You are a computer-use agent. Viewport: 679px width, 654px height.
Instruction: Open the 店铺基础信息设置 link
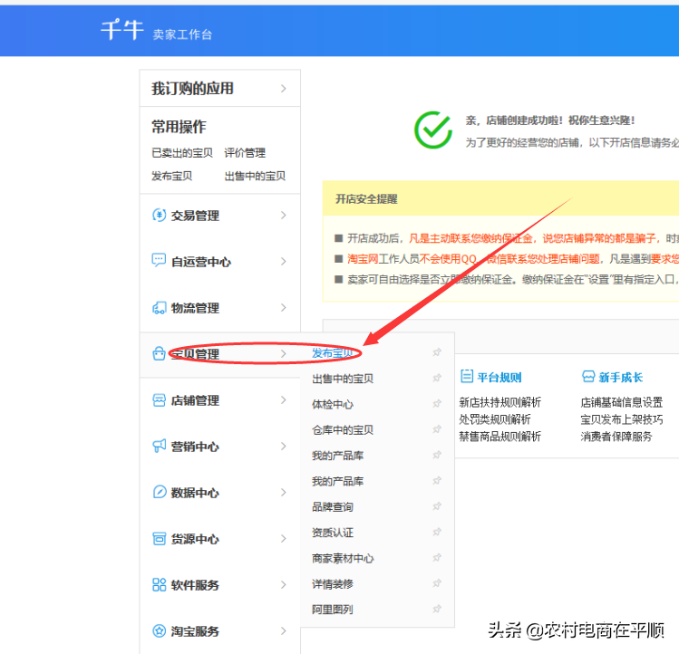pos(621,402)
